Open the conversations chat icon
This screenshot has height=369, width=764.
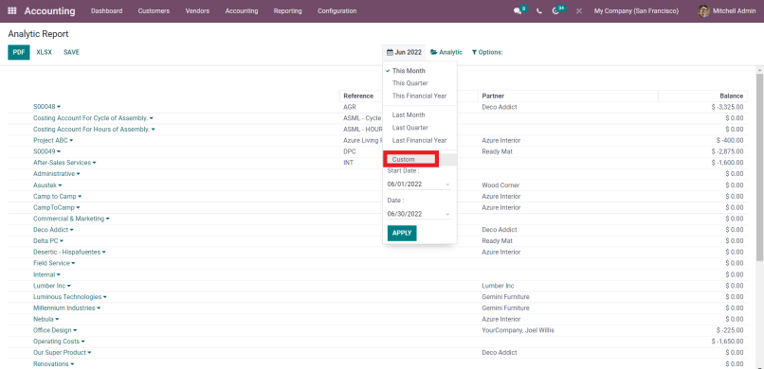coord(518,10)
